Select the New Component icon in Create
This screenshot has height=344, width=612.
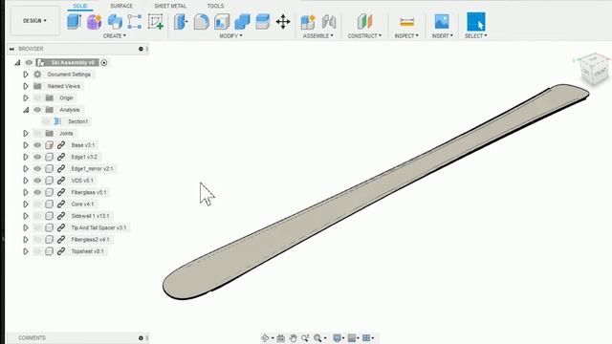pos(74,21)
